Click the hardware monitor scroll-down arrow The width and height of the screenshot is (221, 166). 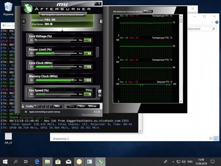(x=181, y=101)
